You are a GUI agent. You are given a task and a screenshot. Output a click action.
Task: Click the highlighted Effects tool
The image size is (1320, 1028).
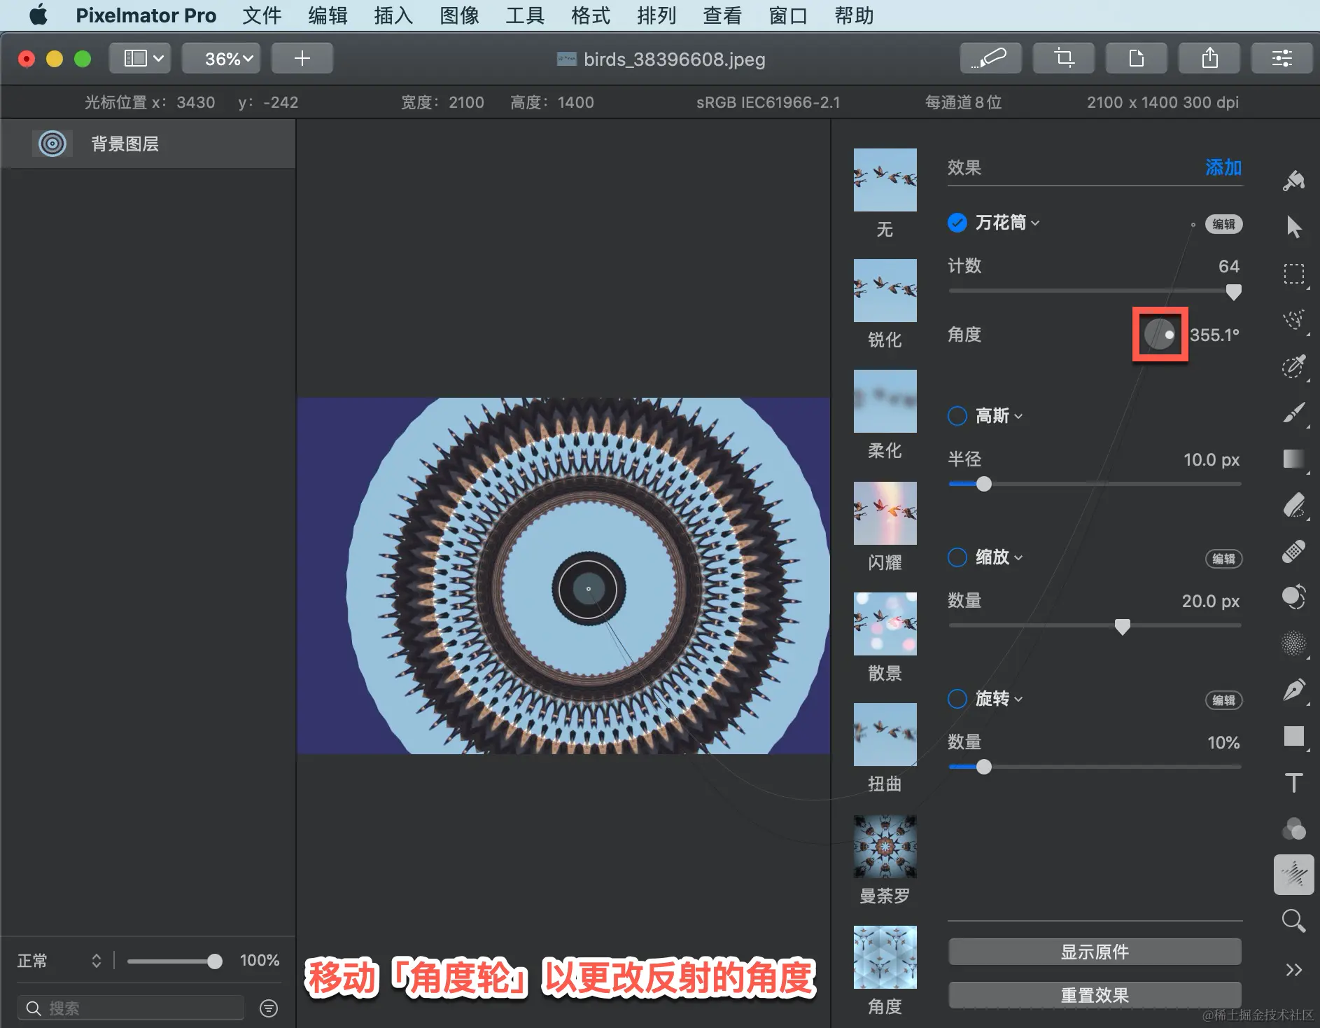click(1293, 875)
